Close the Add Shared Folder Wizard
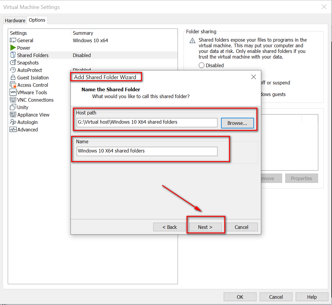 253,77
